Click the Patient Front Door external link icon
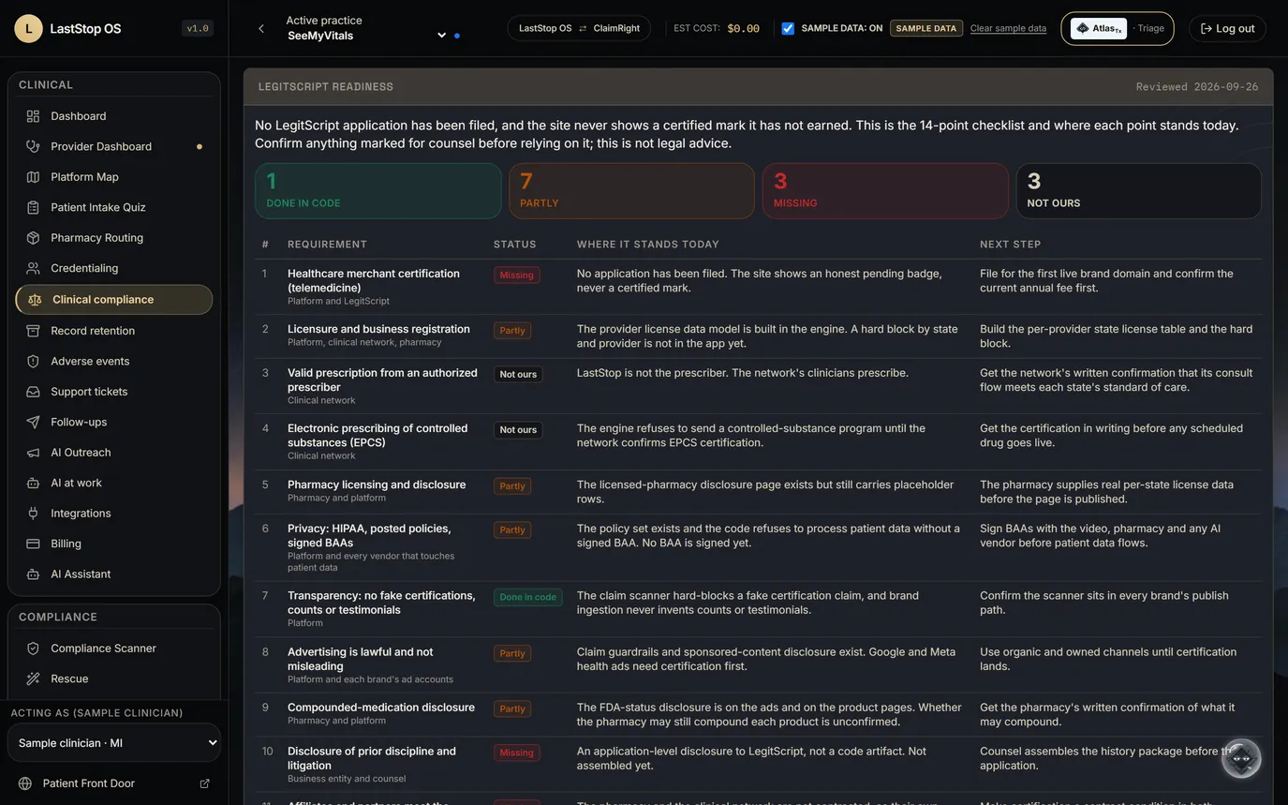The width and height of the screenshot is (1288, 805). click(204, 783)
